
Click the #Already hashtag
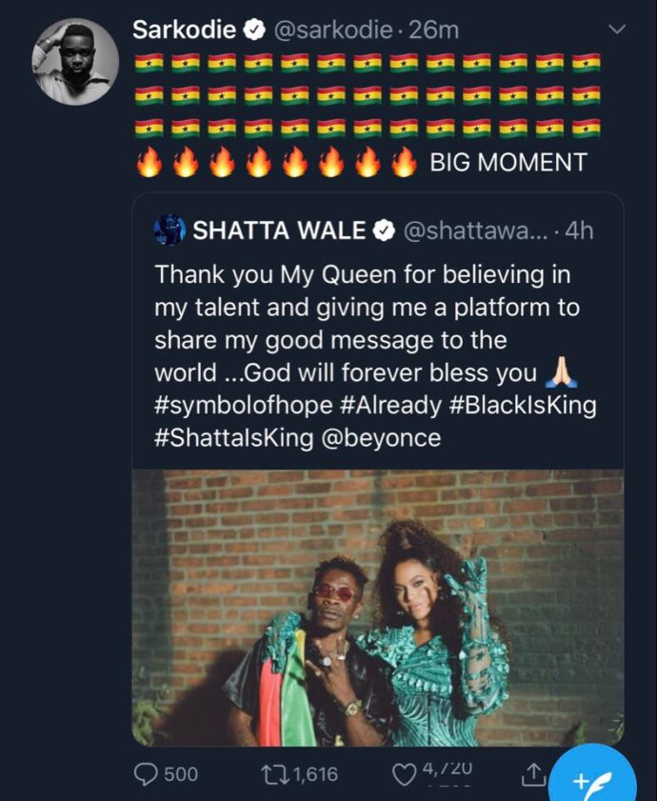[391, 405]
